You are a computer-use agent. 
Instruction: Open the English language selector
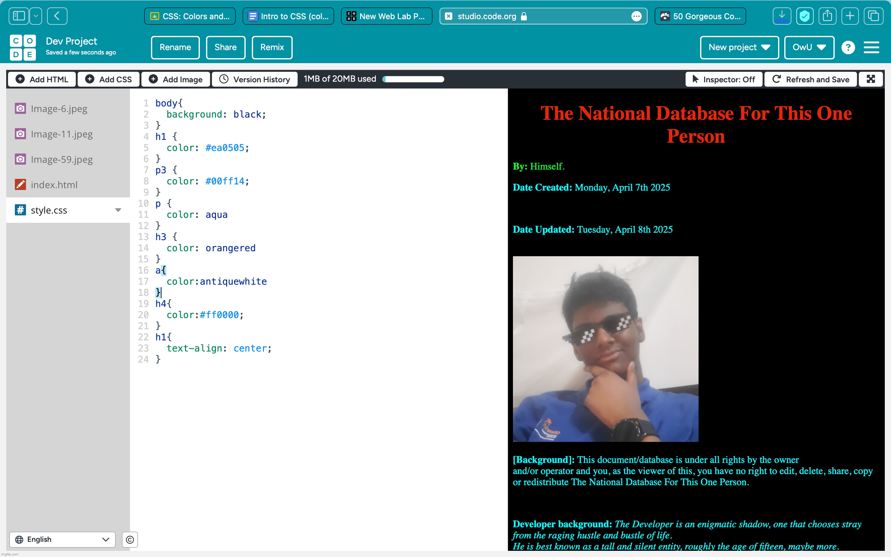[62, 539]
